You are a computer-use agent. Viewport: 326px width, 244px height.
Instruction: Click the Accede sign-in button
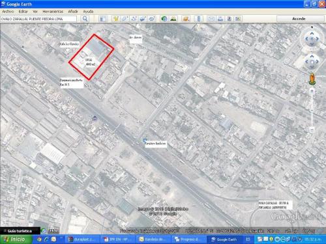point(299,19)
